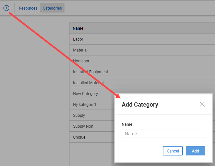The image size is (215, 166).
Task: Switch to the Resources tab
Action: 28,8
